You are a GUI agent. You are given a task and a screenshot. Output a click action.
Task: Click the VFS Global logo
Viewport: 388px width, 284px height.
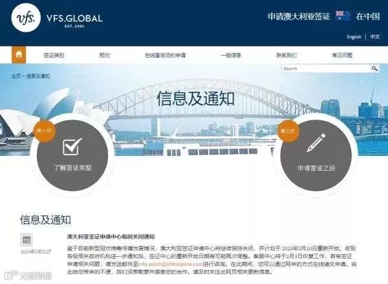pyautogui.click(x=57, y=18)
